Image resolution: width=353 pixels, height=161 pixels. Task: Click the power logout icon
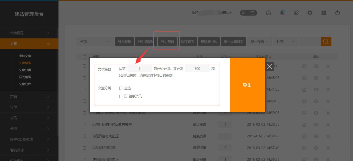pos(337,13)
